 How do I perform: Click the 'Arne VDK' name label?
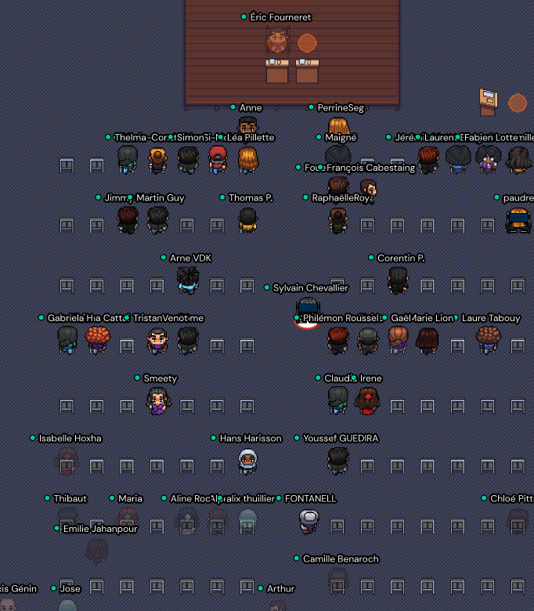(190, 258)
